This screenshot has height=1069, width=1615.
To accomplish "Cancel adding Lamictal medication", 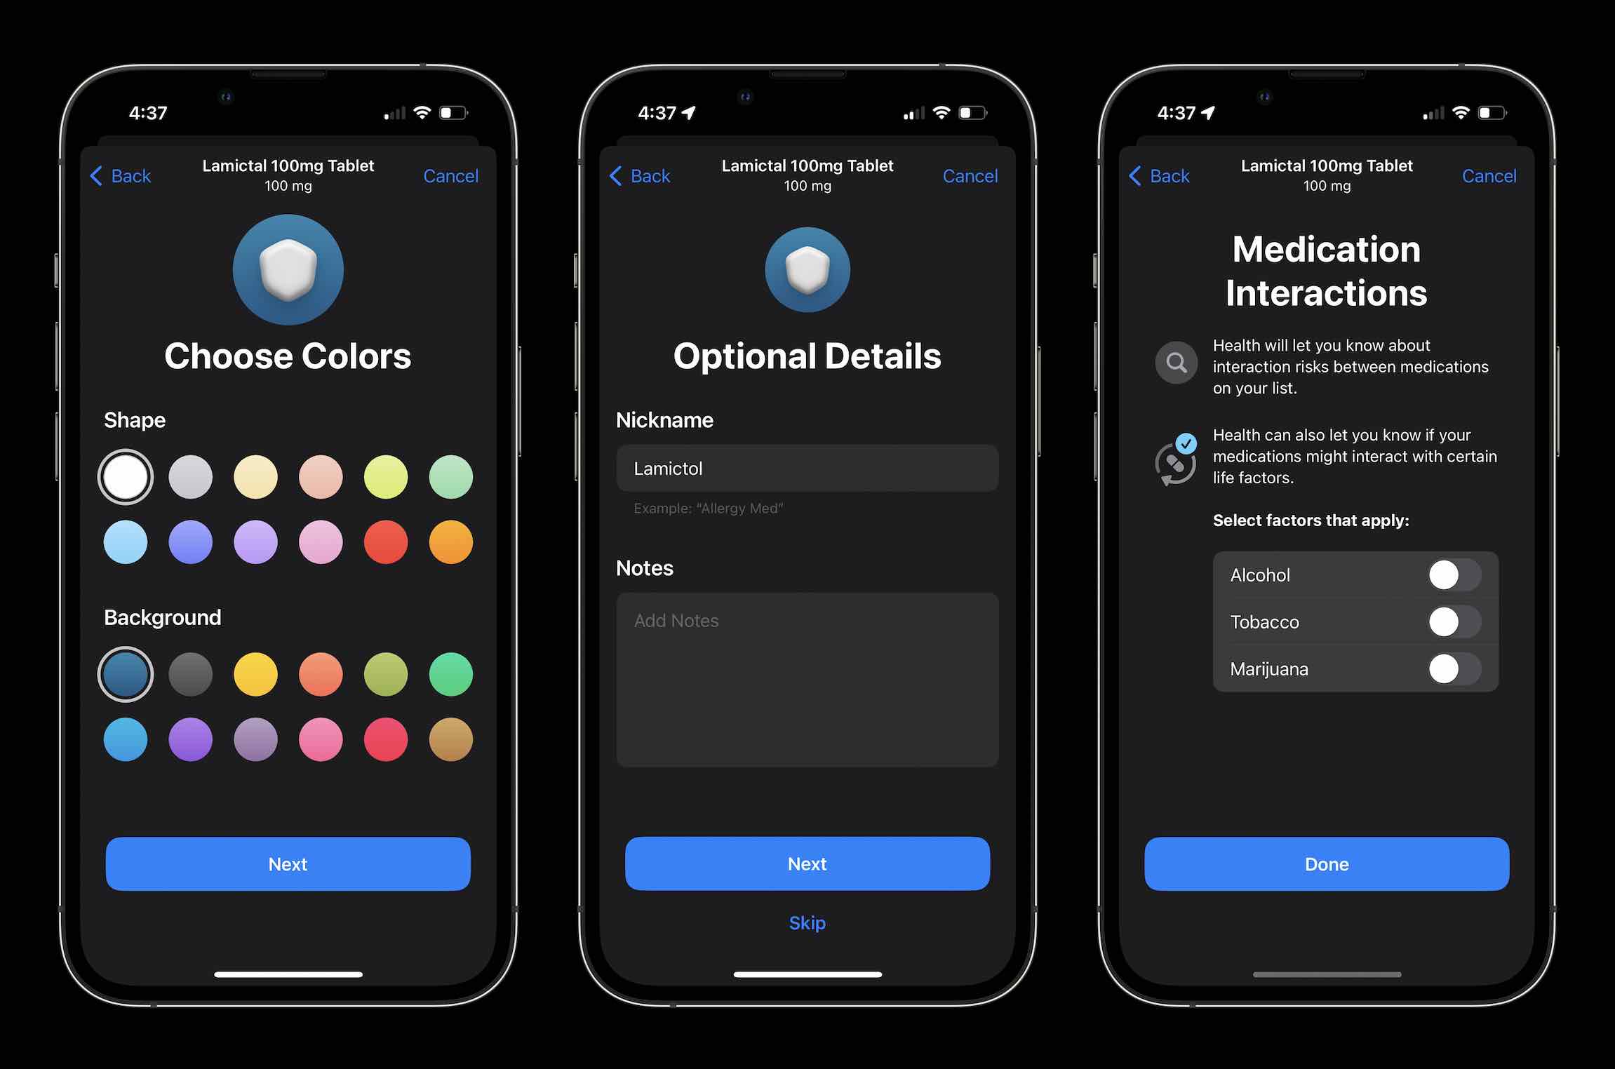I will pyautogui.click(x=451, y=175).
